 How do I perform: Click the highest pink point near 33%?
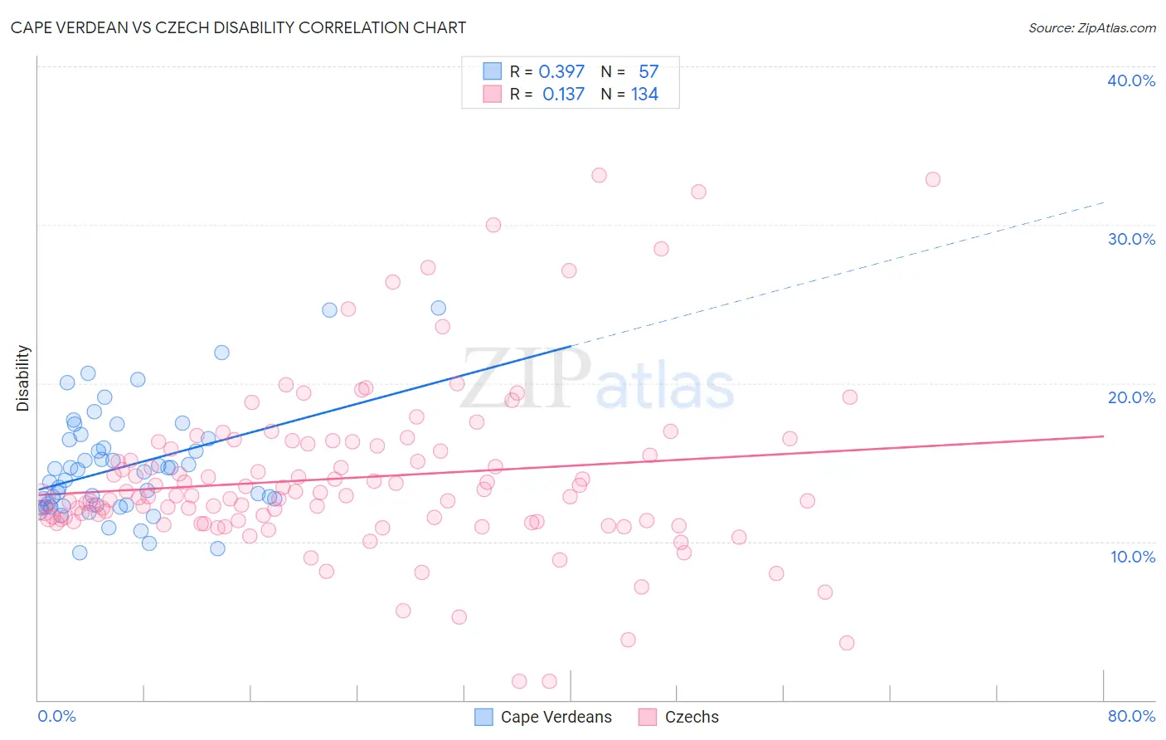[599, 175]
